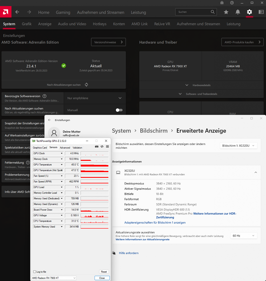Open the GPU-Z hamburger menu
Image resolution: width=266 pixels, height=281 pixels.
coord(107,147)
